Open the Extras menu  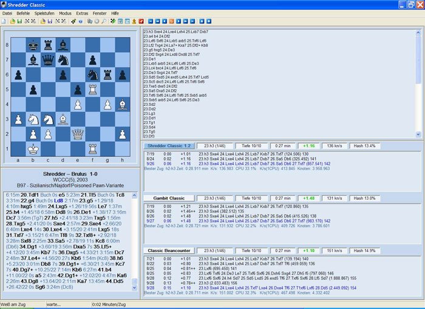tap(82, 13)
